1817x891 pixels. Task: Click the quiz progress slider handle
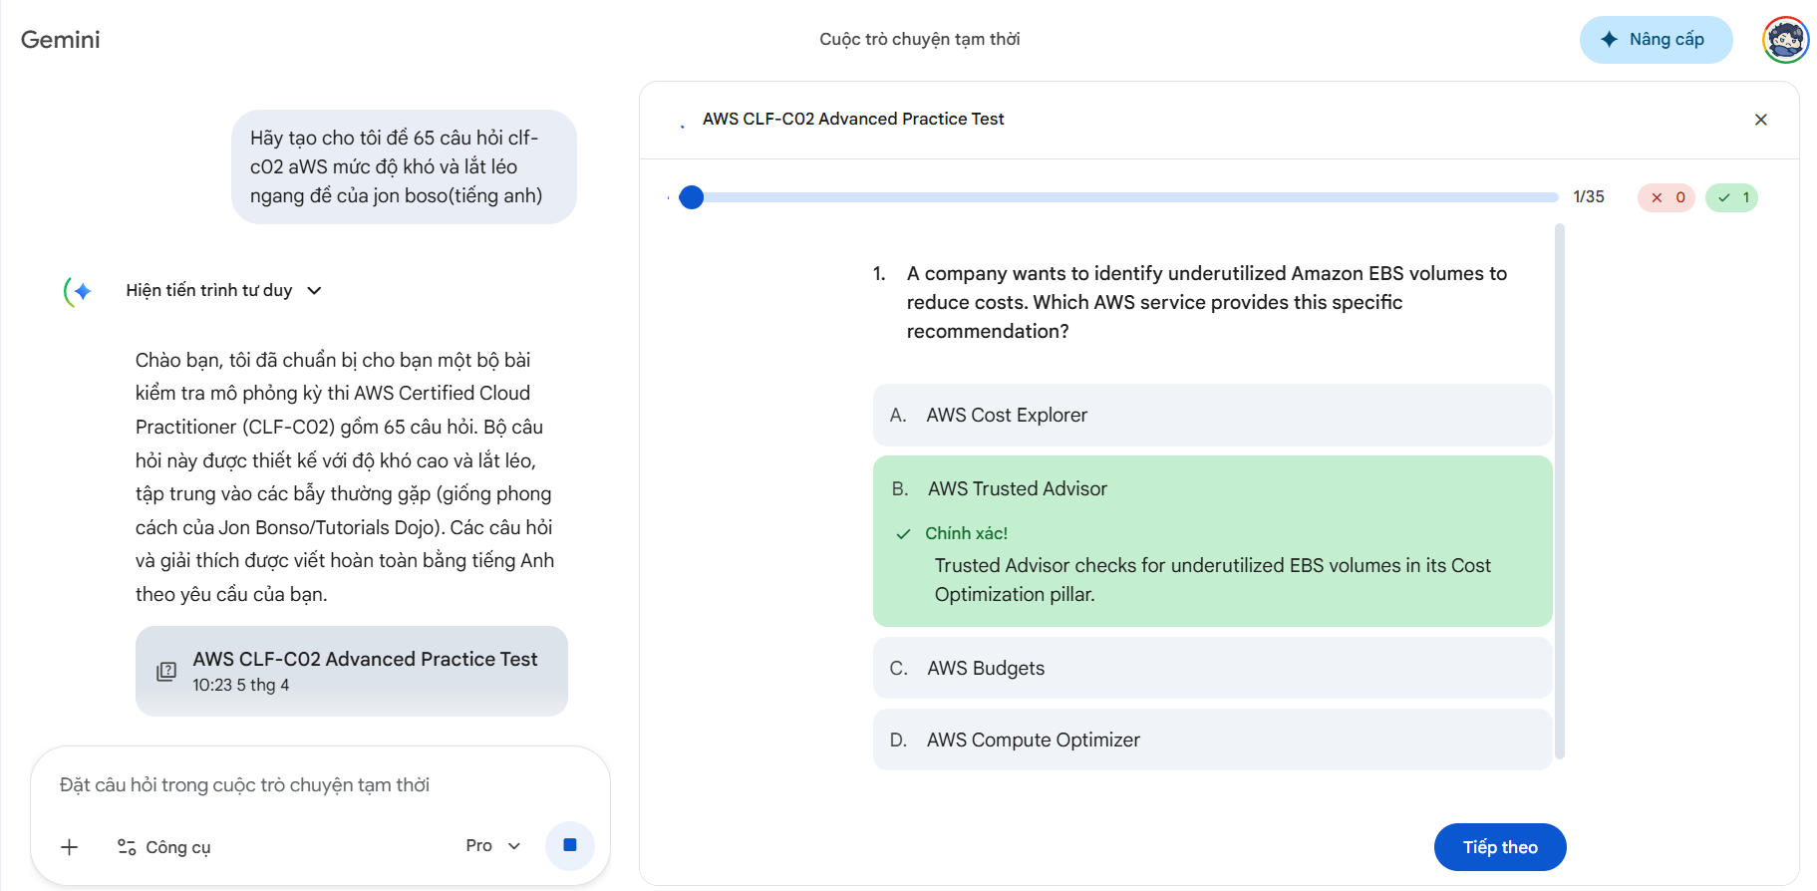point(691,197)
